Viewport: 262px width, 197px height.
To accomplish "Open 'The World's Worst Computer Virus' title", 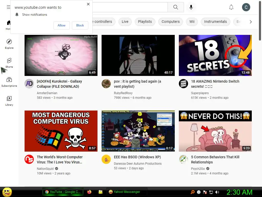I will 60,160.
